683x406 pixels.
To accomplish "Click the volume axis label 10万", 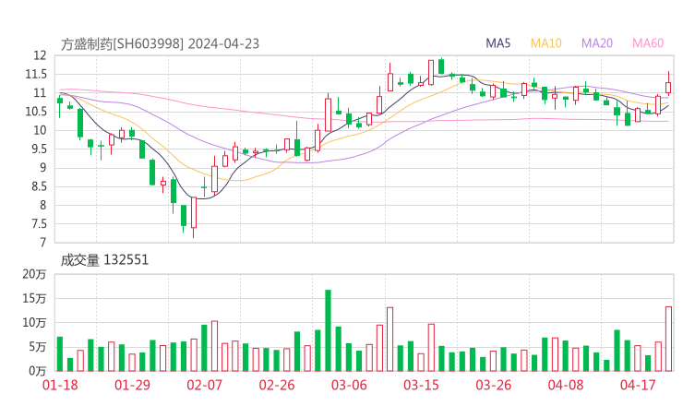I will click(34, 323).
